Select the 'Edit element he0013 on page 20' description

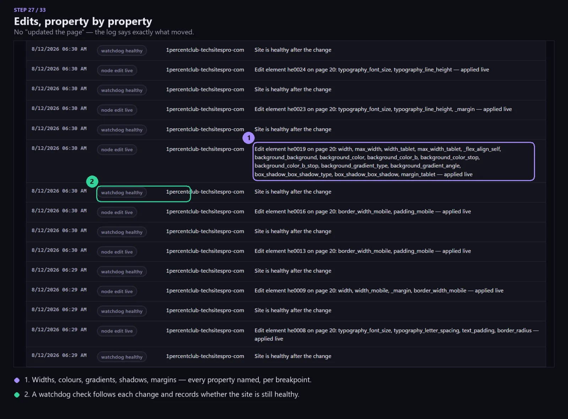click(363, 251)
